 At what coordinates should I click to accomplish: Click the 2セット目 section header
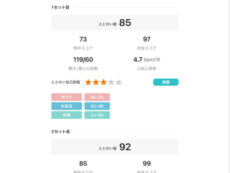[61, 132]
